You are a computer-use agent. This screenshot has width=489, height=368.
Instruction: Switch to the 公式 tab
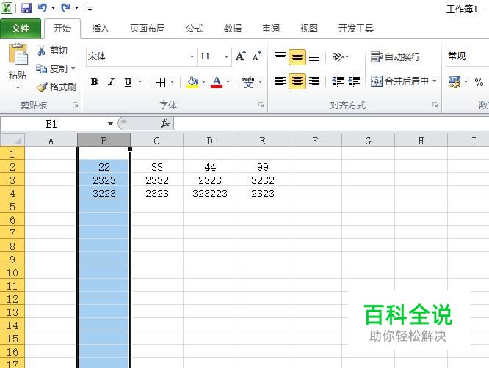point(195,29)
